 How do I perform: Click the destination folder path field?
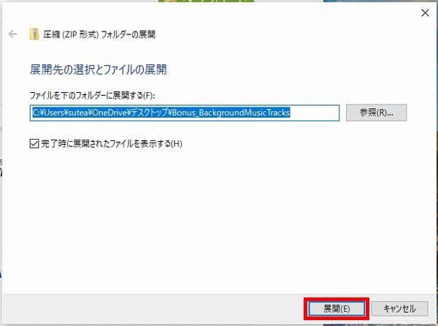(x=185, y=113)
